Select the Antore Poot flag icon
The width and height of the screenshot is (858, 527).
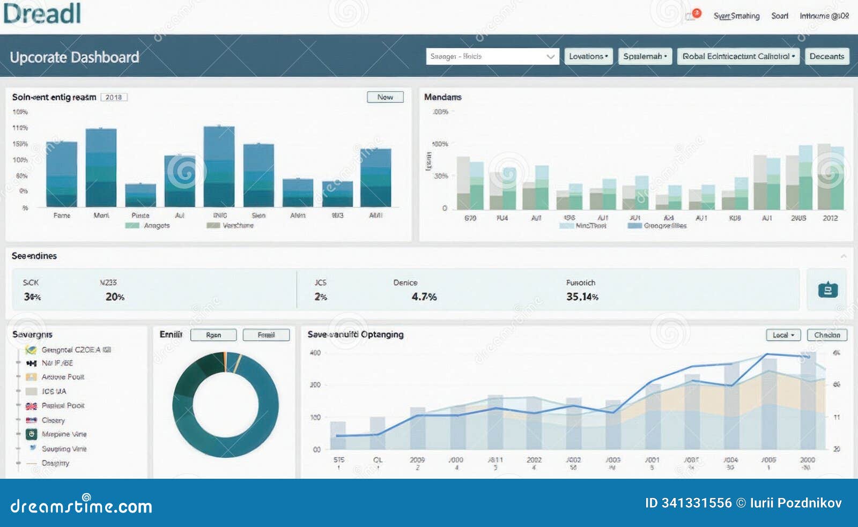coord(31,377)
